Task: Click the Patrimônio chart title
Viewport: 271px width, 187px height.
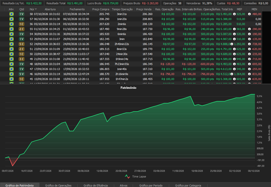Action: tap(128, 88)
